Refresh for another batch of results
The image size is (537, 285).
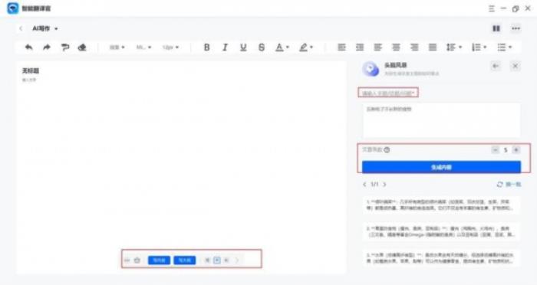tap(509, 185)
